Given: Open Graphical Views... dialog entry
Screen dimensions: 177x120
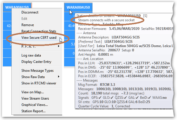Looking at the screenshot, I should pos(34,105).
